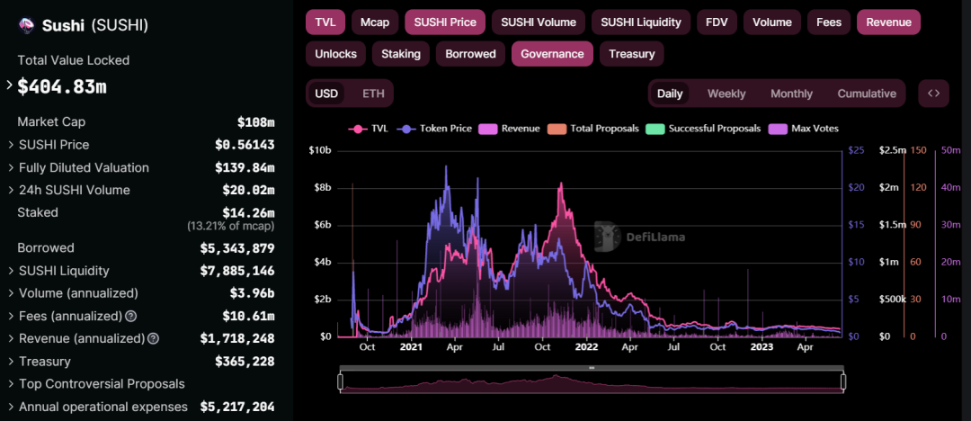Toggle the TVL chart metric
The image size is (971, 421).
325,22
